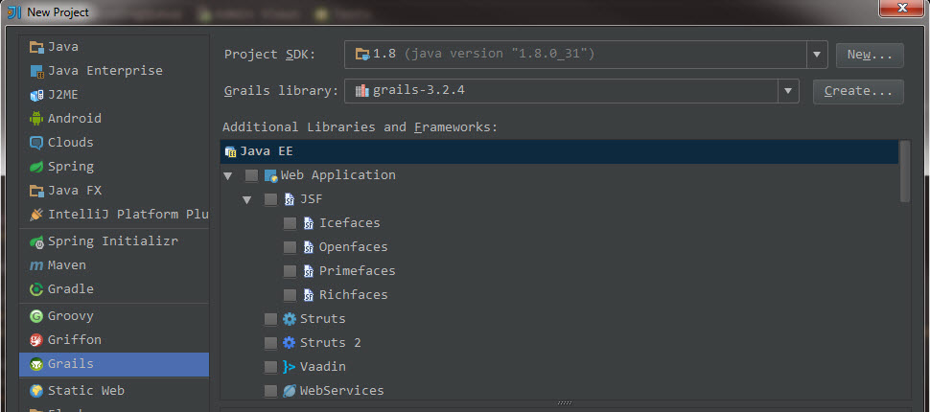Select the Static Web globe icon

point(36,391)
